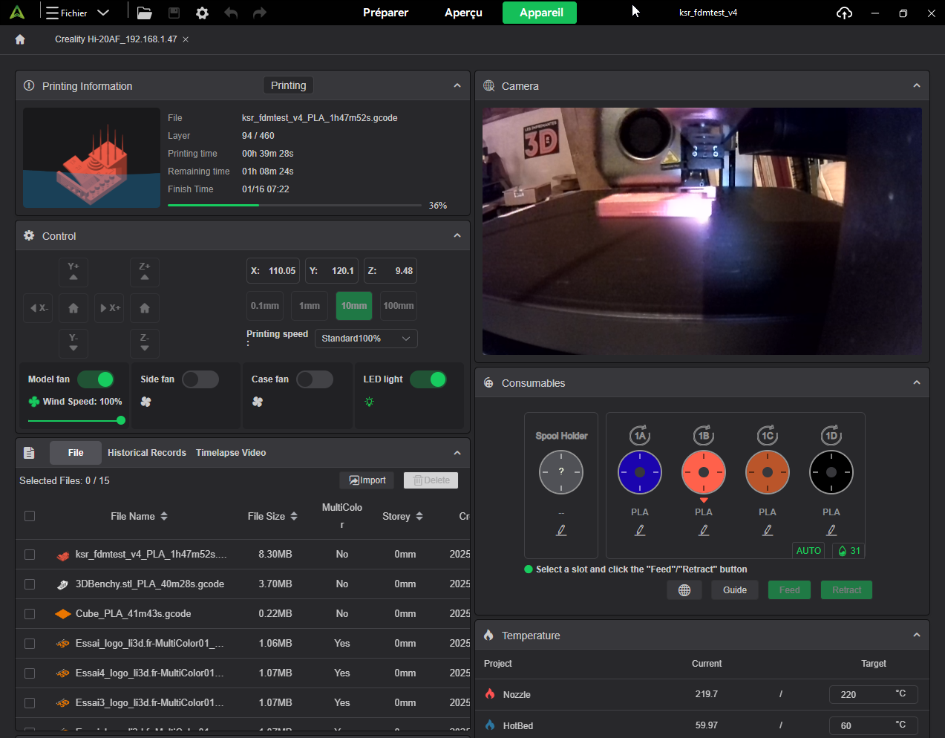Image resolution: width=945 pixels, height=738 pixels.
Task: Turn off the Model fan toggle
Action: (96, 379)
